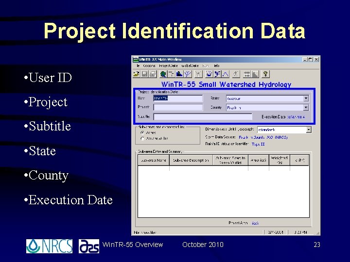Click into the Project input field
350x262 pixels.
pos(178,107)
